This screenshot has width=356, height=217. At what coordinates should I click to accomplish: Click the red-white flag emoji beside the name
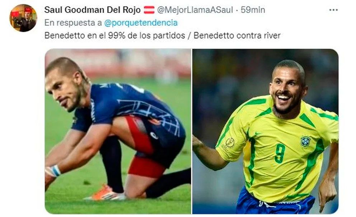(149, 10)
